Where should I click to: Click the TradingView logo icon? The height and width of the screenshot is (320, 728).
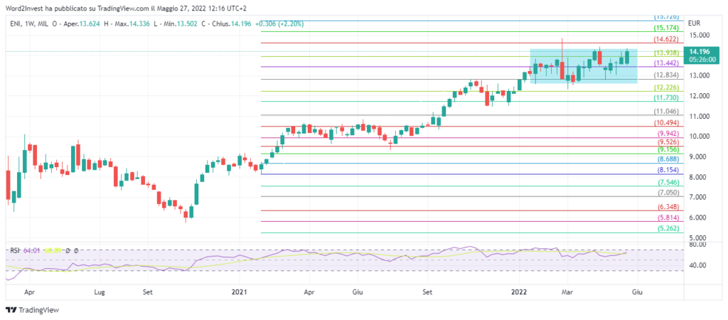coord(10,309)
